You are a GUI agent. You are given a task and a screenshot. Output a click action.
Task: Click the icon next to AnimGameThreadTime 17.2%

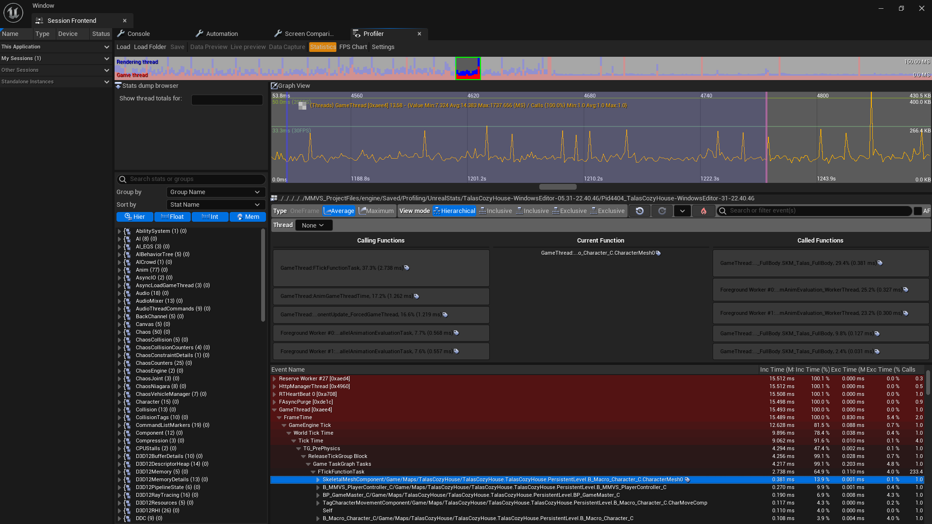[x=416, y=296]
